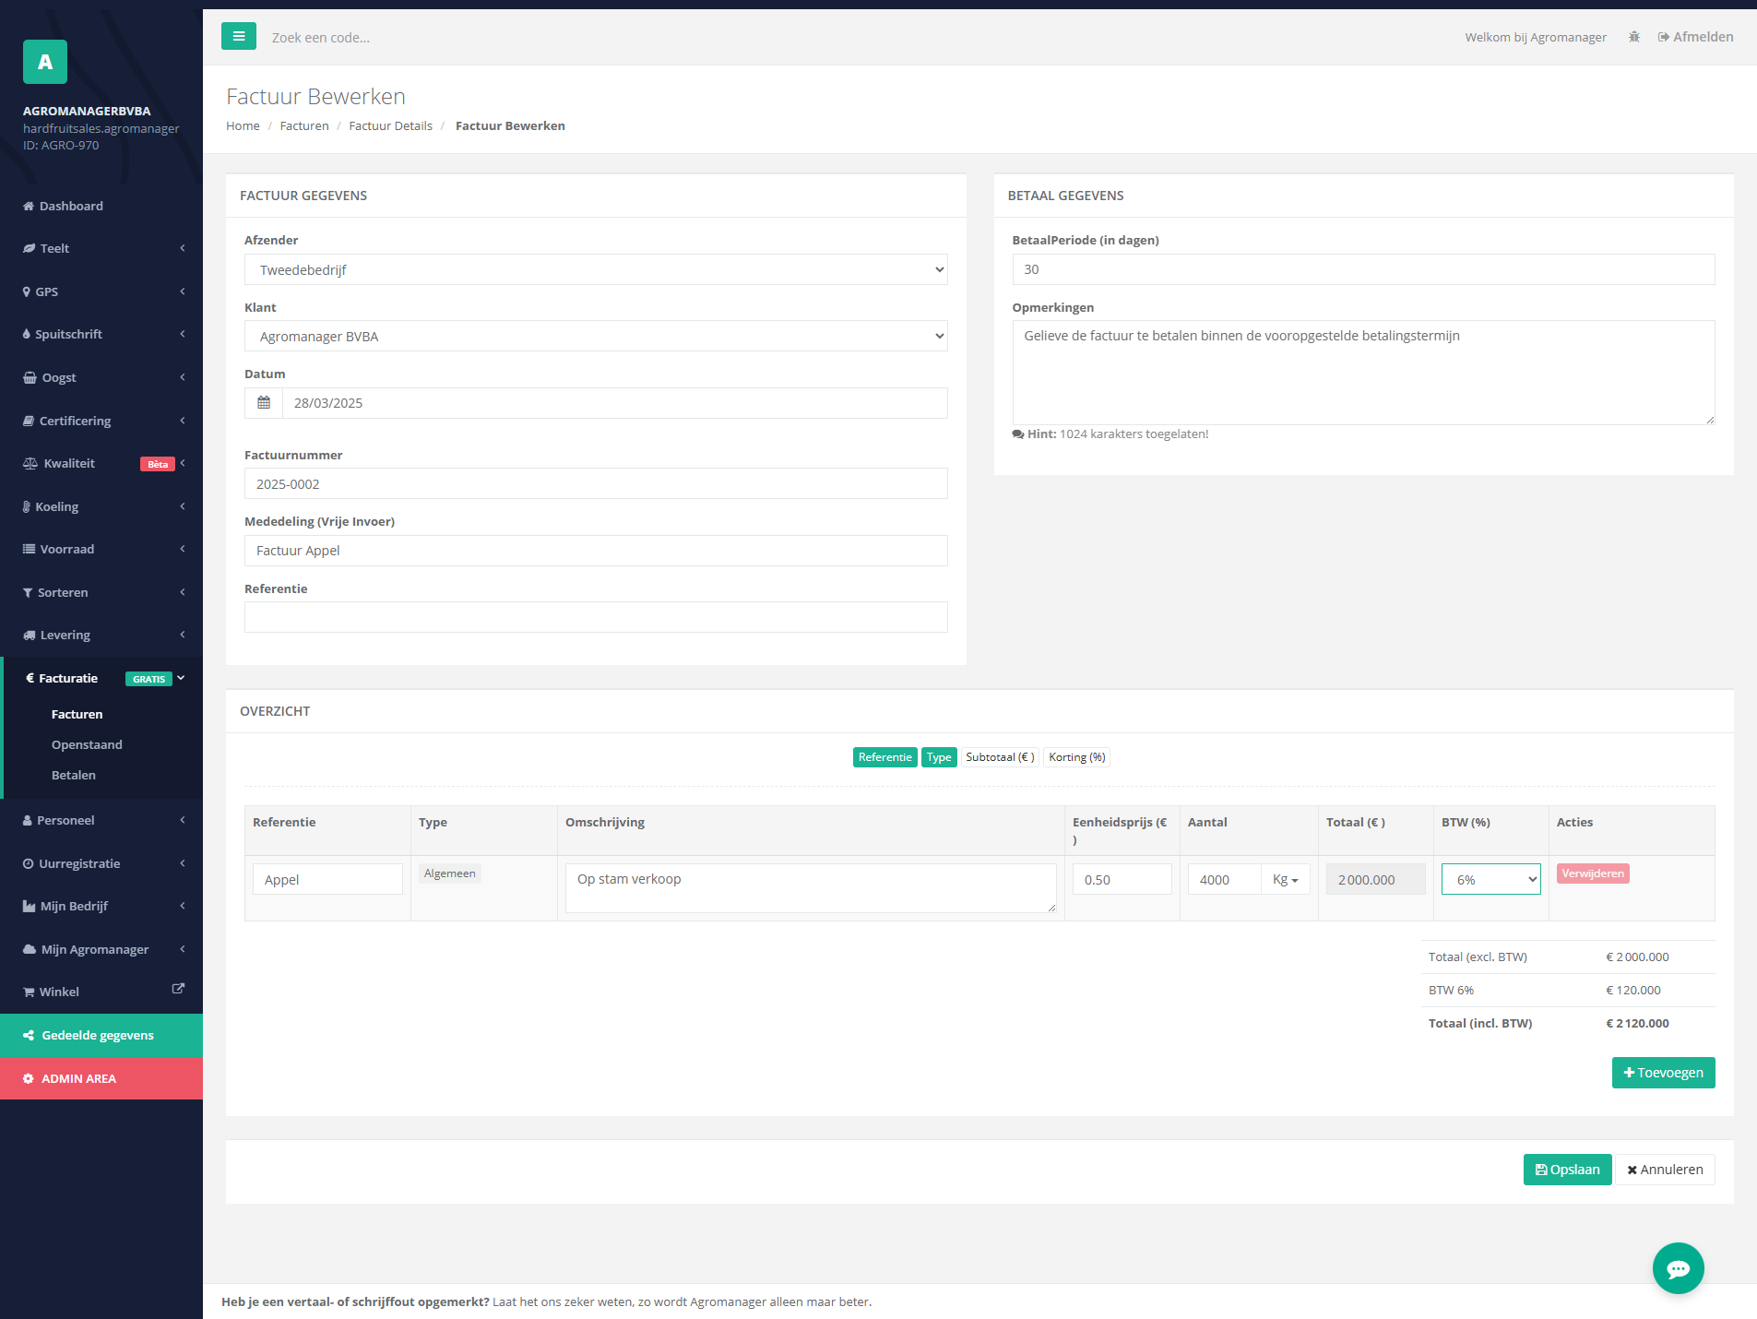The width and height of the screenshot is (1757, 1319).
Task: Expand the GPS menu chevron
Action: [183, 291]
